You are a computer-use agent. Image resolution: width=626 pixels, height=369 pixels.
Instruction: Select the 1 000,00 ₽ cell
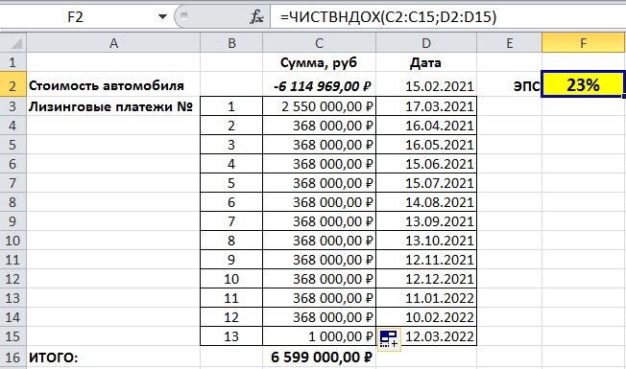coord(319,335)
